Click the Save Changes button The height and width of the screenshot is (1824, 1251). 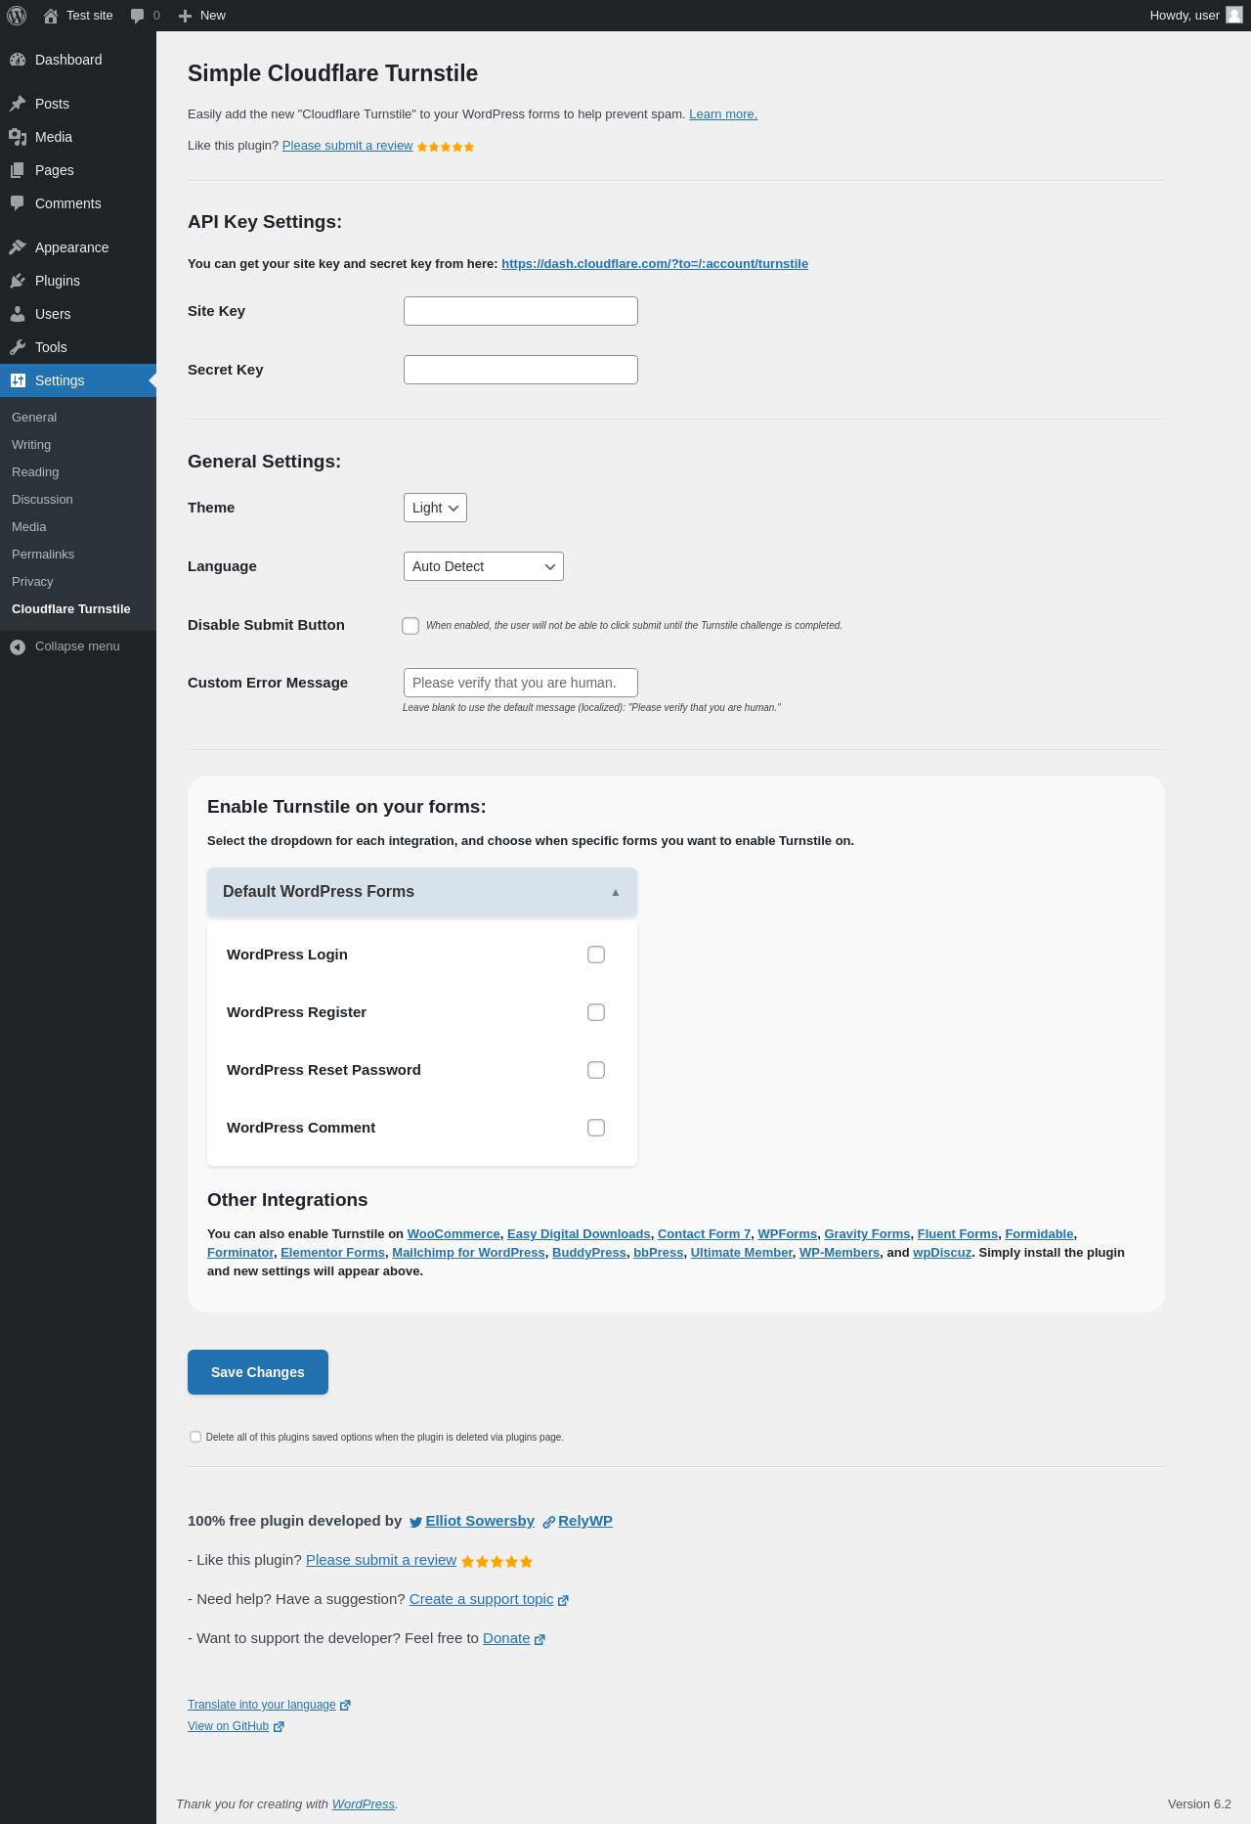click(258, 1372)
